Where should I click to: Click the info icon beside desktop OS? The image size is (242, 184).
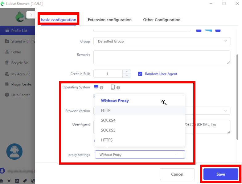pyautogui.click(x=101, y=88)
